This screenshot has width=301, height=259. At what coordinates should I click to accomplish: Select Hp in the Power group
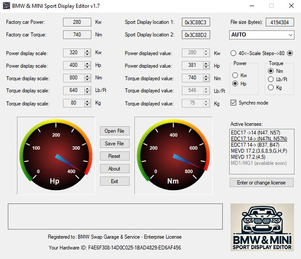point(235,84)
